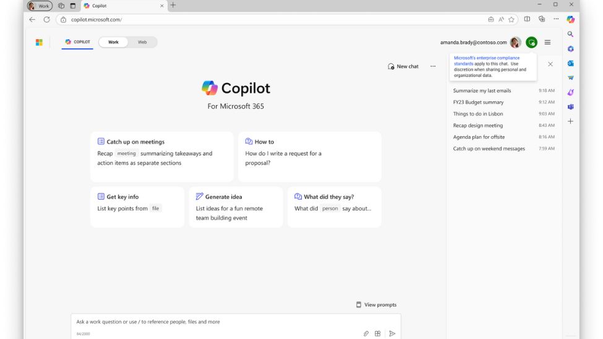Open Agenda plan for offsite chat

[x=504, y=137]
